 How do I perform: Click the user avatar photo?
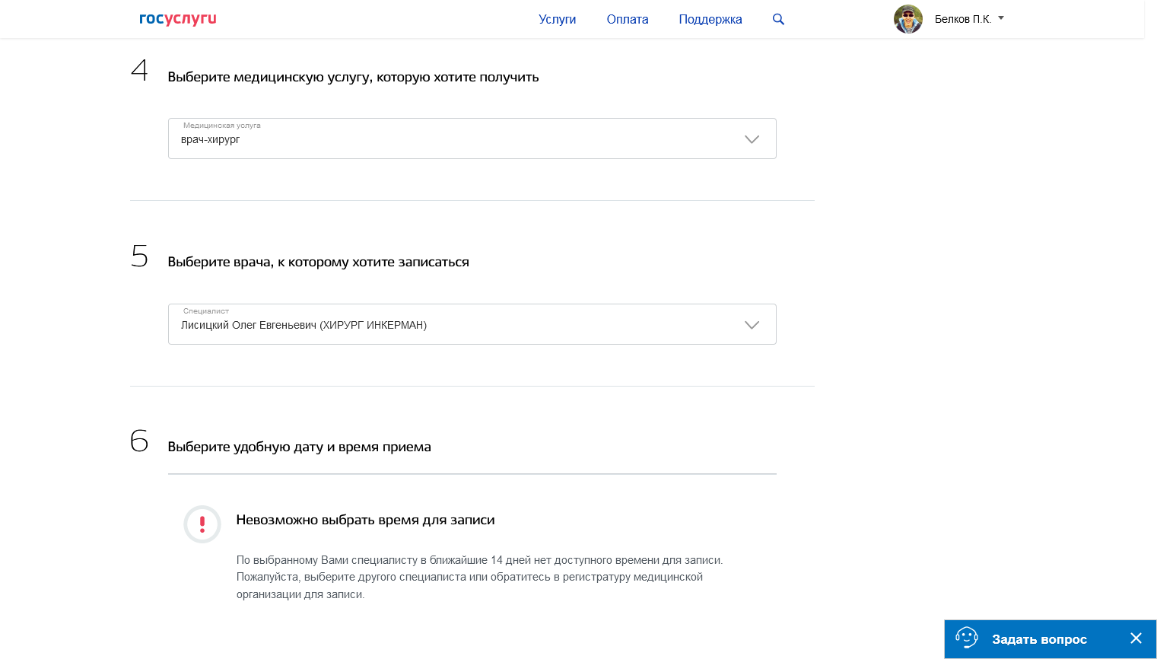[x=907, y=19]
